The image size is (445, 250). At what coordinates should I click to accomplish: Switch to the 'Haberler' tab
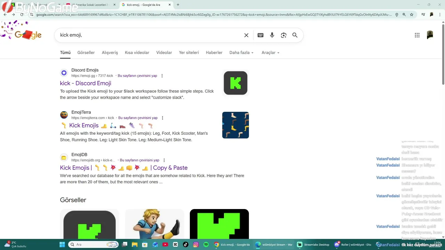tap(214, 52)
